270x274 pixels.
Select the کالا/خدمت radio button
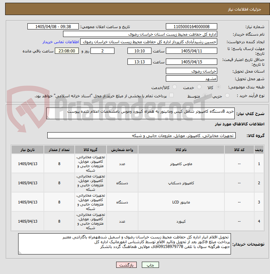click(174, 87)
